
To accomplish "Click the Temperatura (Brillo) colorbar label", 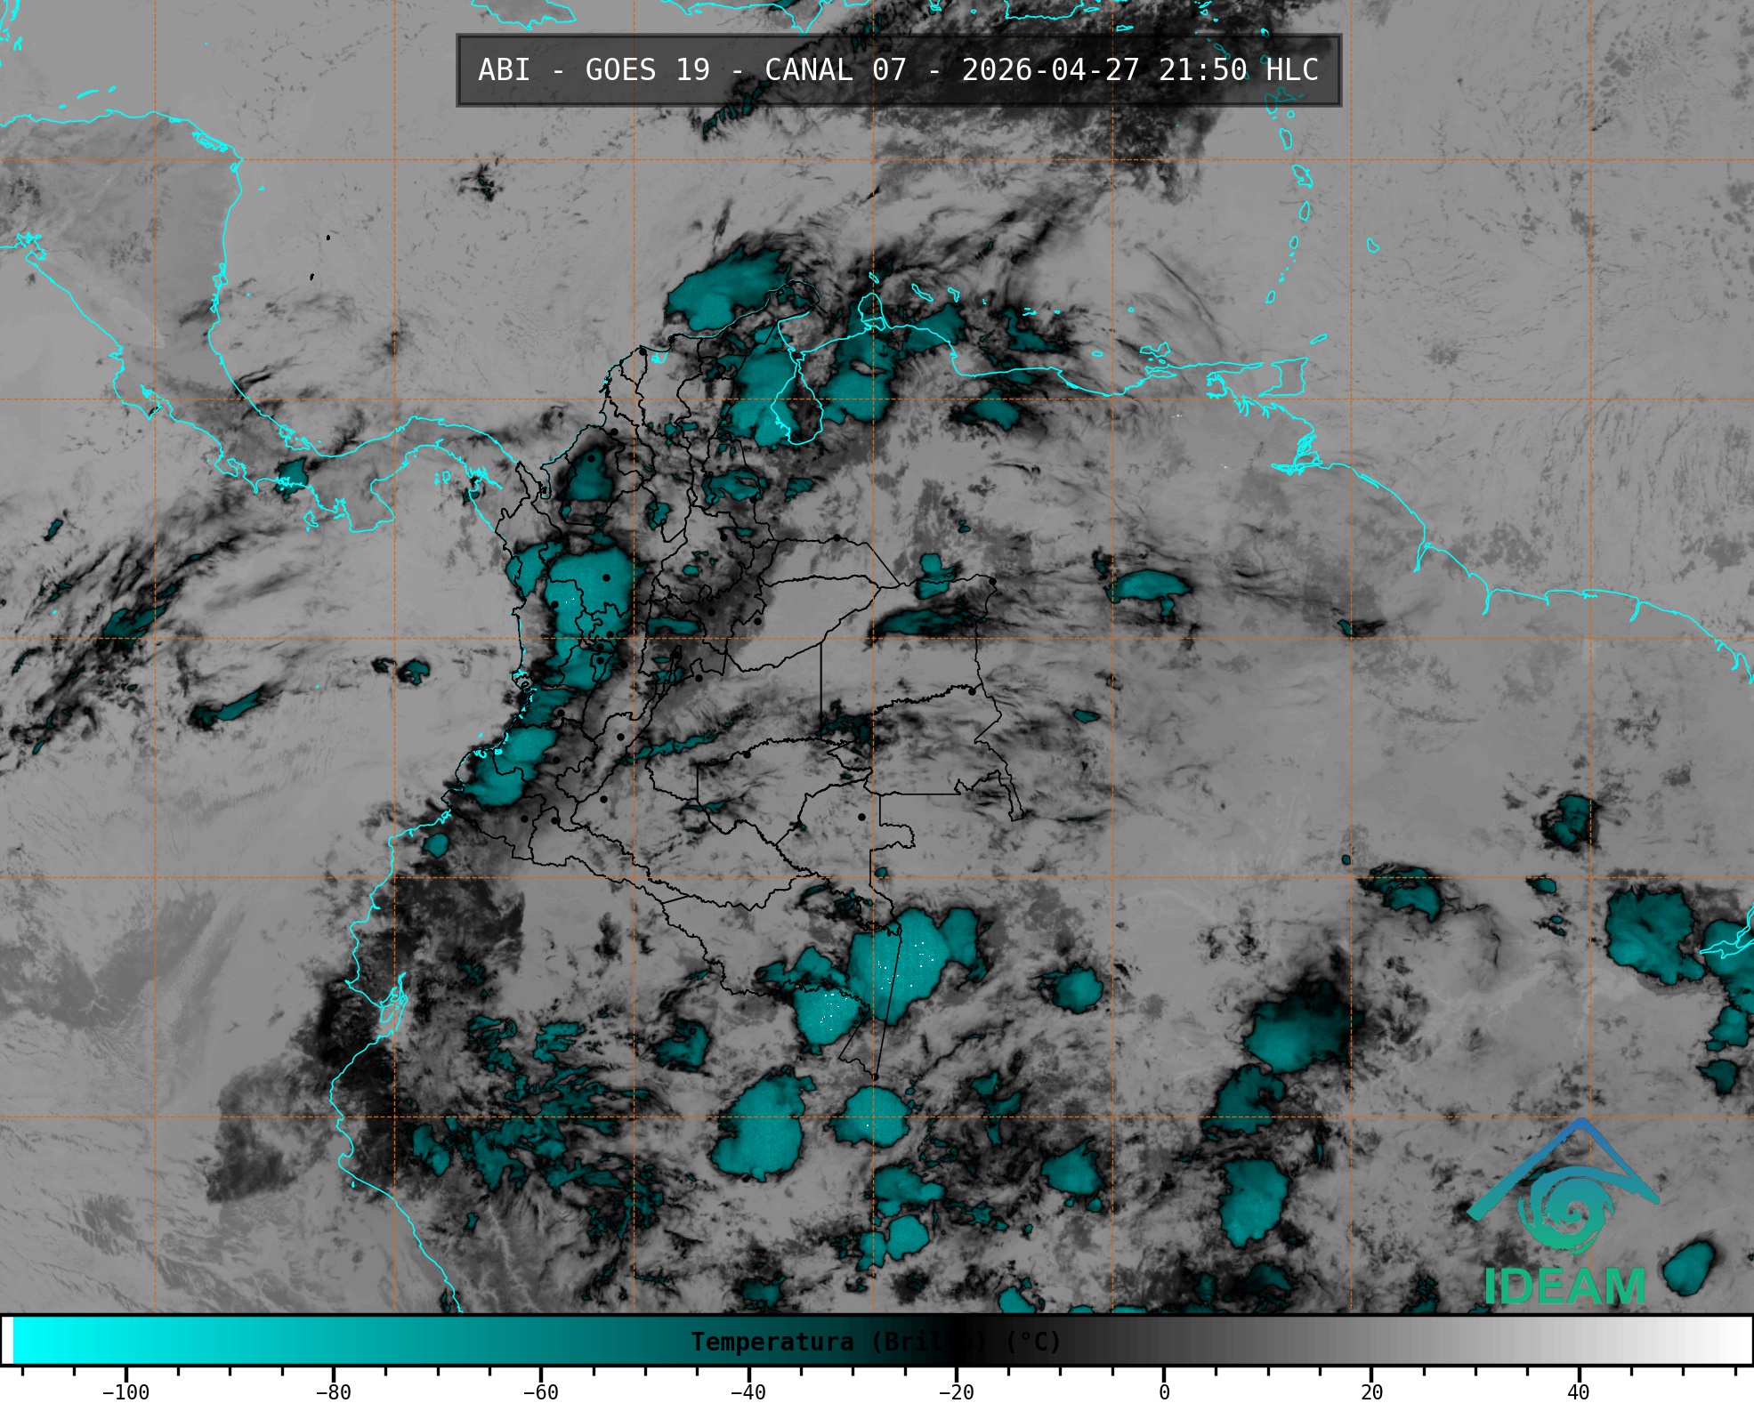I will pyautogui.click(x=876, y=1342).
